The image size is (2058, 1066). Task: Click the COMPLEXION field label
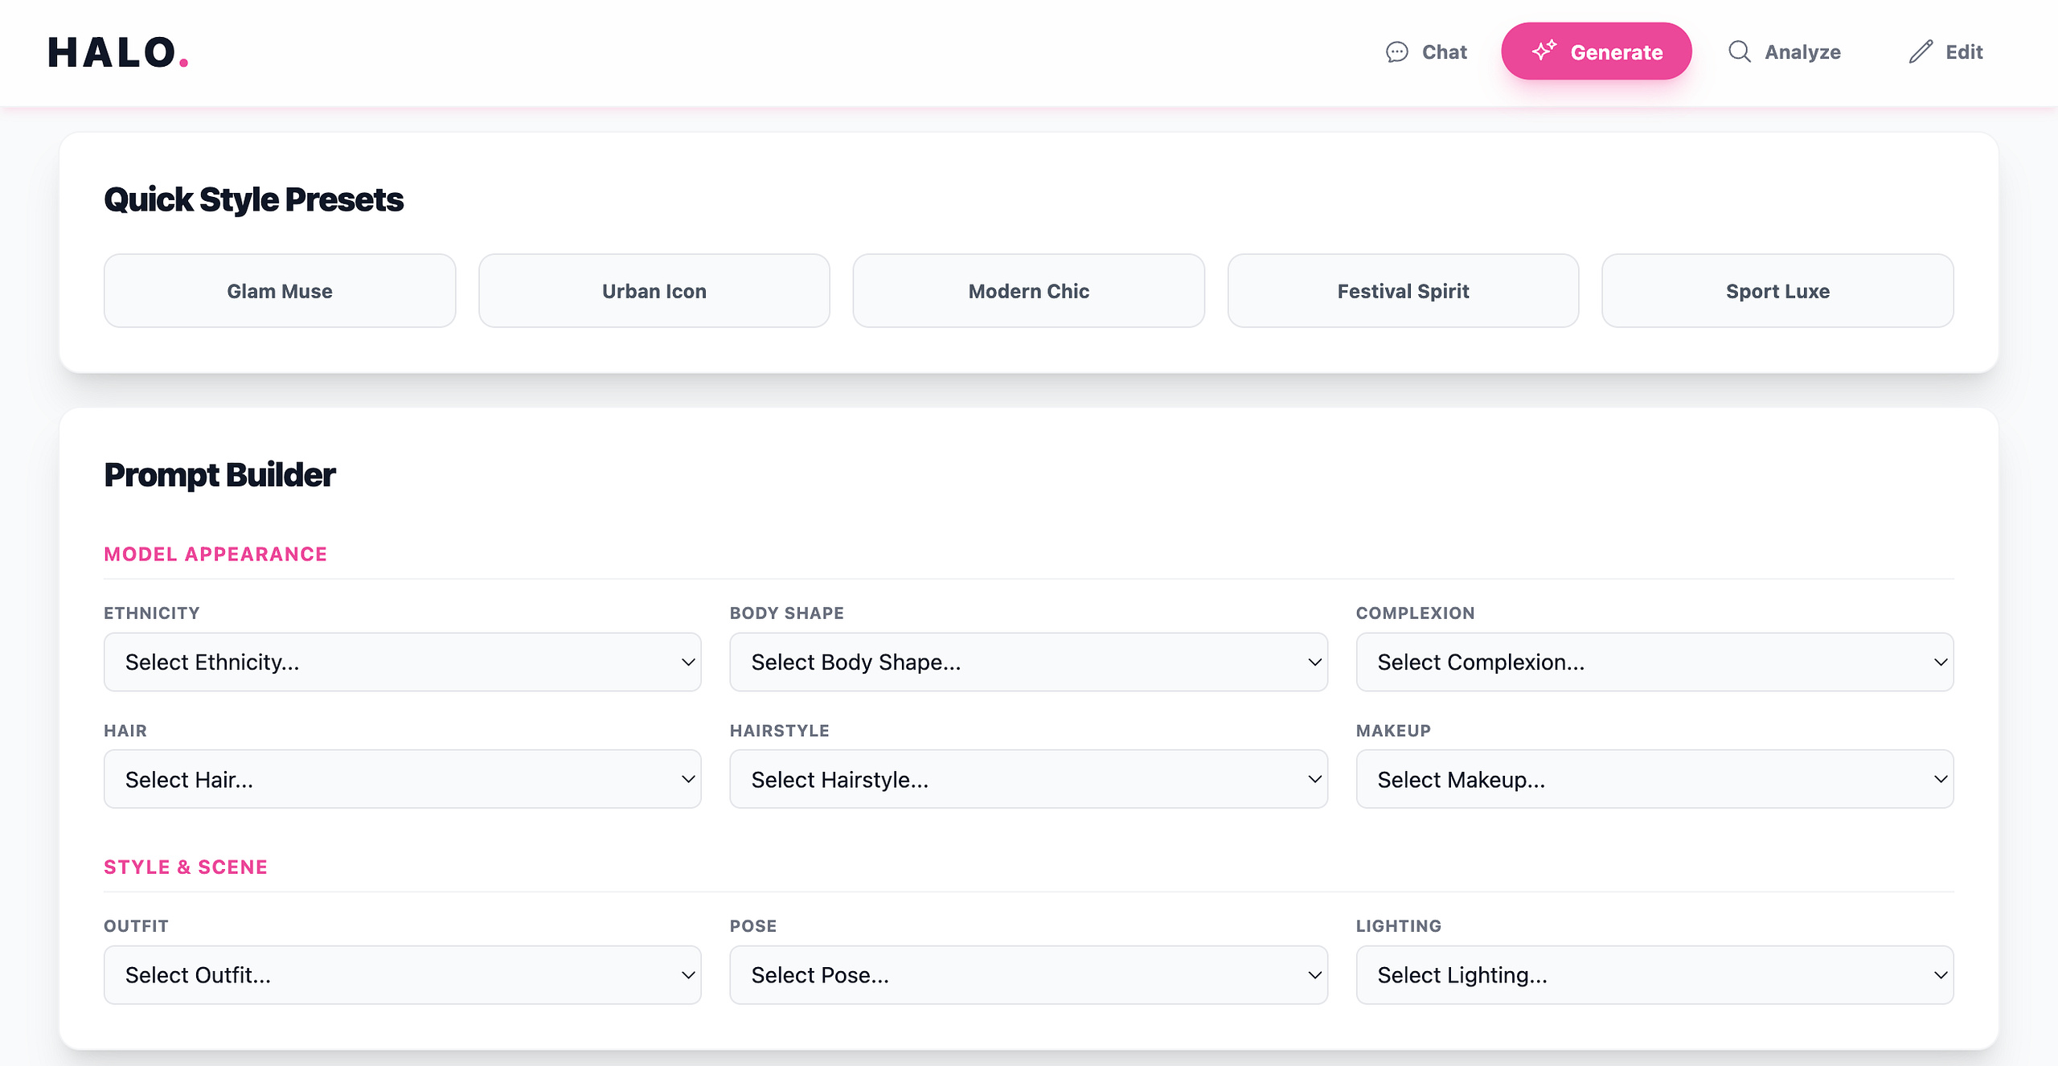point(1415,613)
